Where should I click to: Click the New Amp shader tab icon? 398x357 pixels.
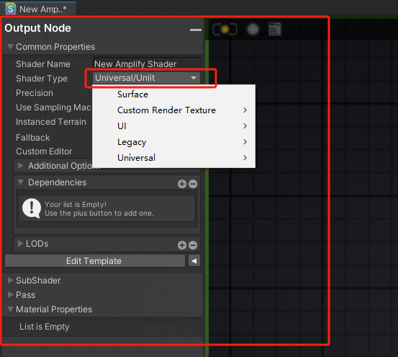click(11, 9)
